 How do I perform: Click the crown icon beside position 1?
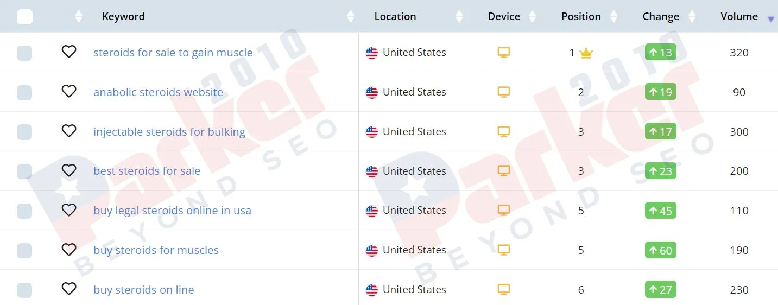click(x=586, y=53)
